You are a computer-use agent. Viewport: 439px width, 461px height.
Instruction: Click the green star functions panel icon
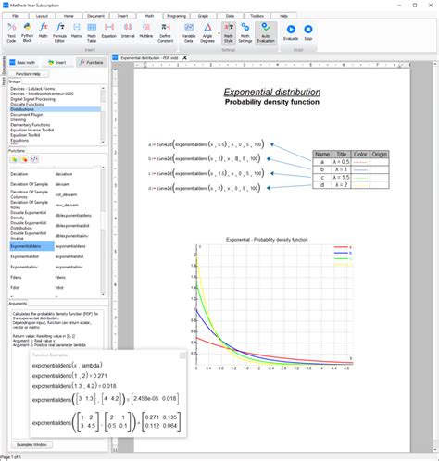pyautogui.click(x=14, y=159)
